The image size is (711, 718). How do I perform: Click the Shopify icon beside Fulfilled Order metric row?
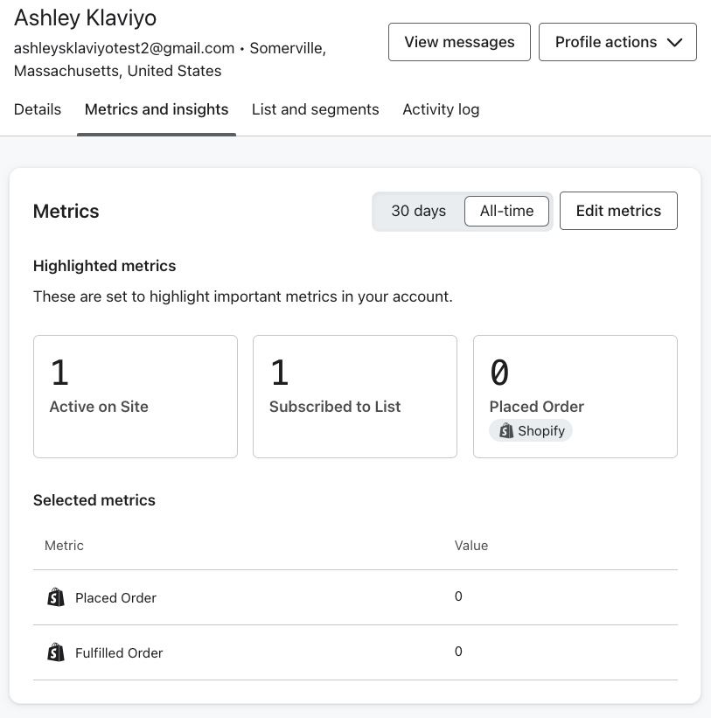[55, 652]
